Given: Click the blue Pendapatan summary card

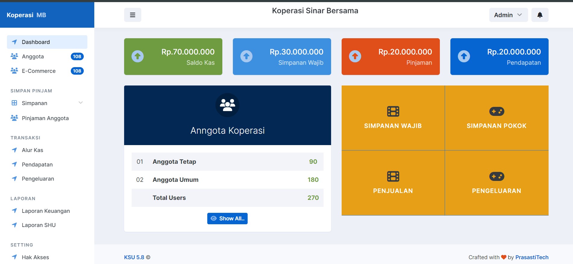Looking at the screenshot, I should (499, 57).
